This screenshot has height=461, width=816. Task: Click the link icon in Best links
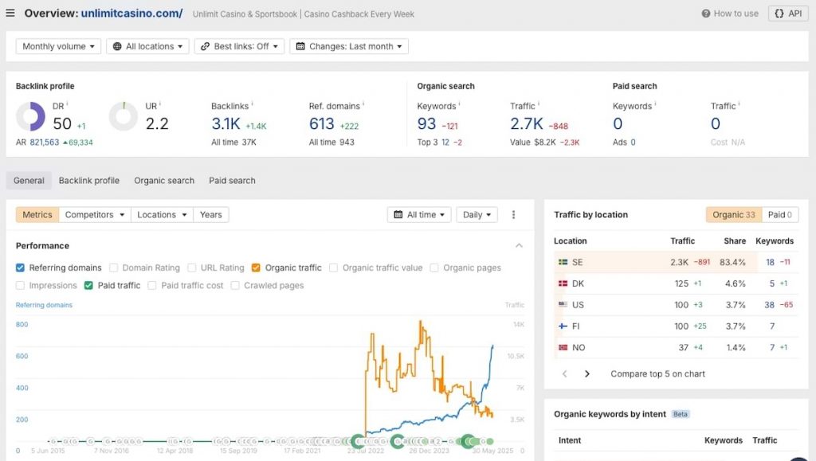205,46
